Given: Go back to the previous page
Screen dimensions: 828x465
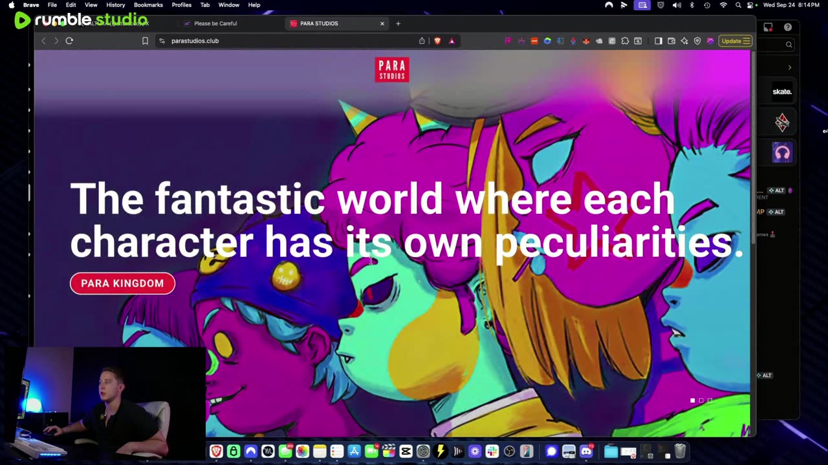Looking at the screenshot, I should (43, 41).
